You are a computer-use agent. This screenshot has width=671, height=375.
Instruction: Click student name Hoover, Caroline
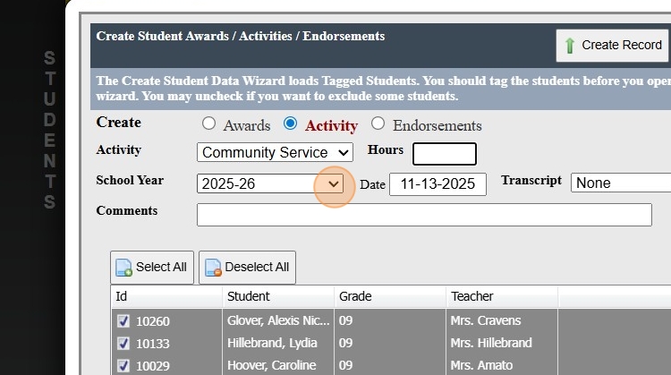pos(272,365)
